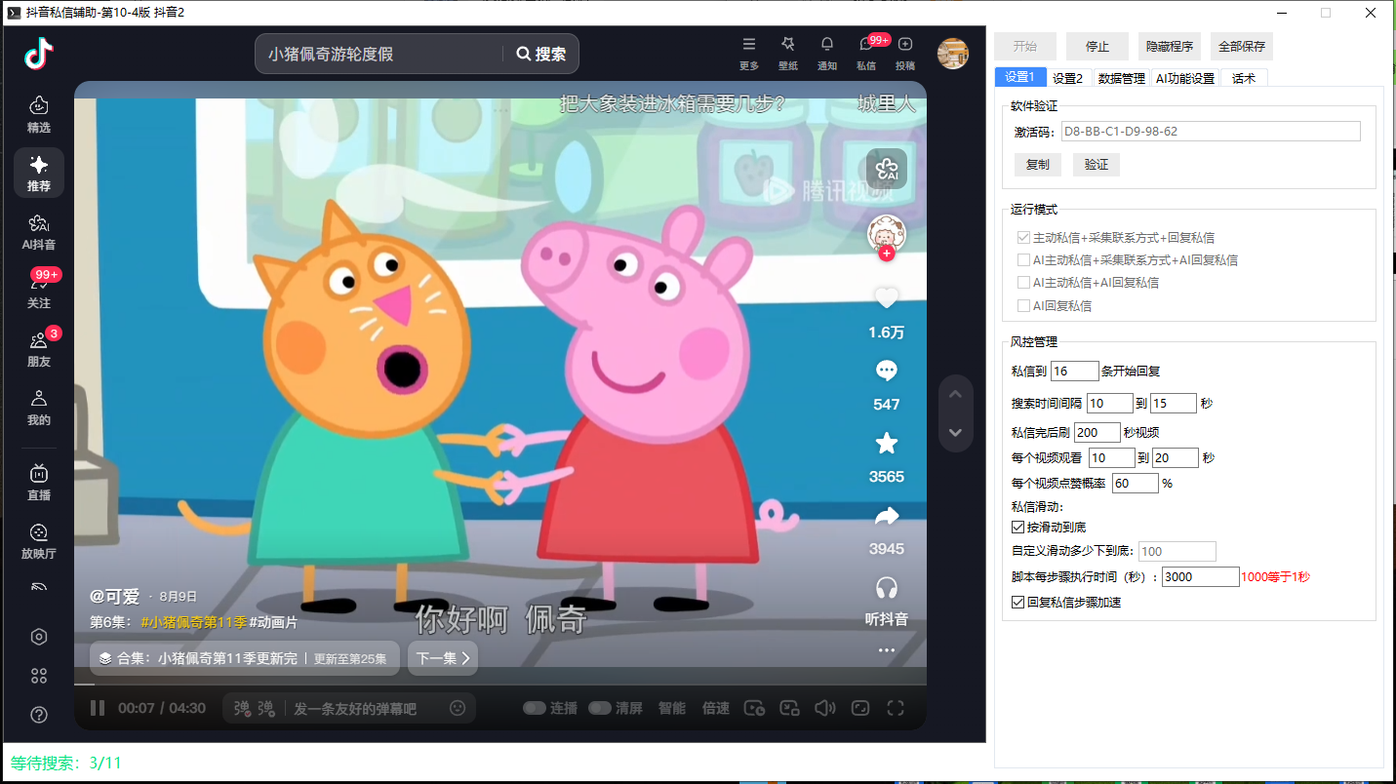Toggle the 连播 autoplay switch
This screenshot has height=784, width=1396.
[535, 708]
